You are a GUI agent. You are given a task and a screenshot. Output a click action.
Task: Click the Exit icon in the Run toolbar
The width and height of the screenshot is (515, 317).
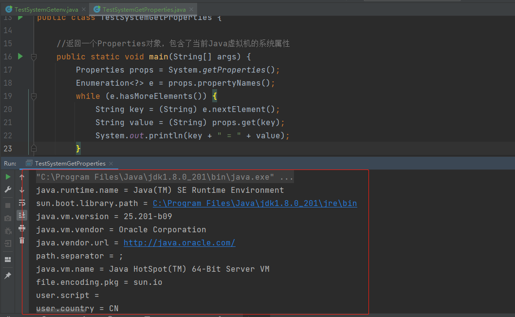tap(8, 243)
